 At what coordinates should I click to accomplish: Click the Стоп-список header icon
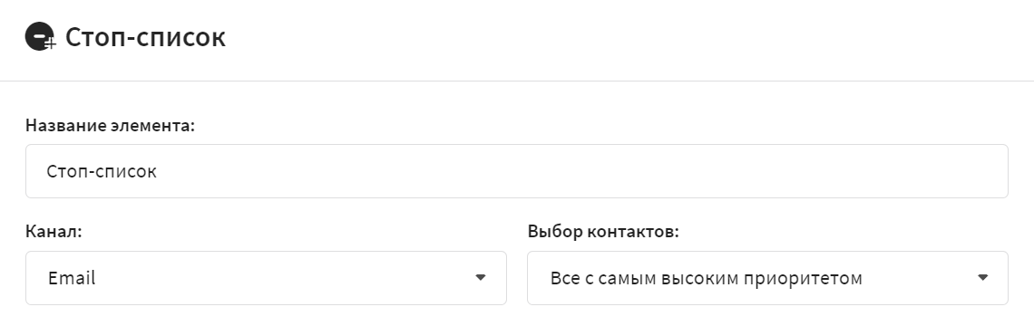[x=41, y=37]
